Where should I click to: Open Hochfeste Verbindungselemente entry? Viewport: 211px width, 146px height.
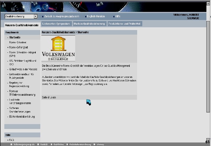[x=20, y=101]
